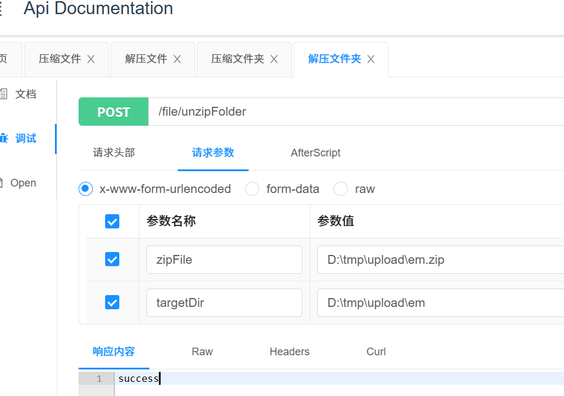Screen dimensions: 564x396
Task: Close the 解压文件夹 tab with its X
Action: [371, 59]
